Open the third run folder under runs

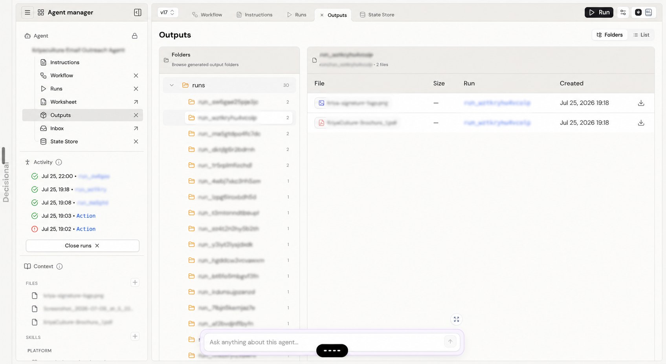pos(239,134)
